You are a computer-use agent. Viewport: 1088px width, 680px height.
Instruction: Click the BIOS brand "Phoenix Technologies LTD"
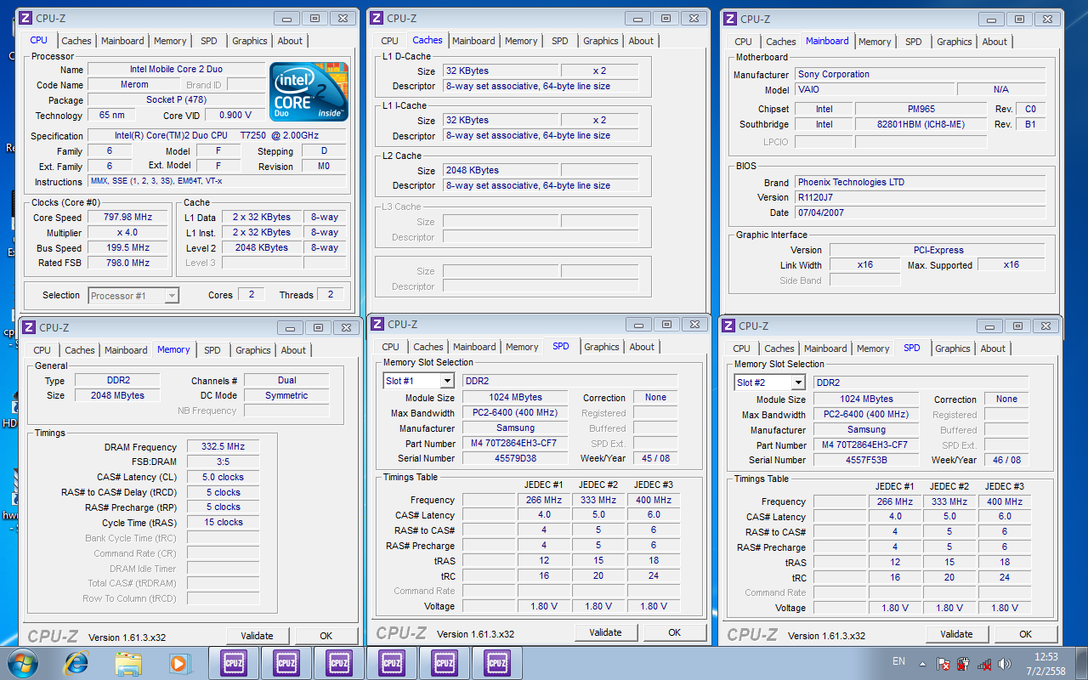[x=921, y=182]
